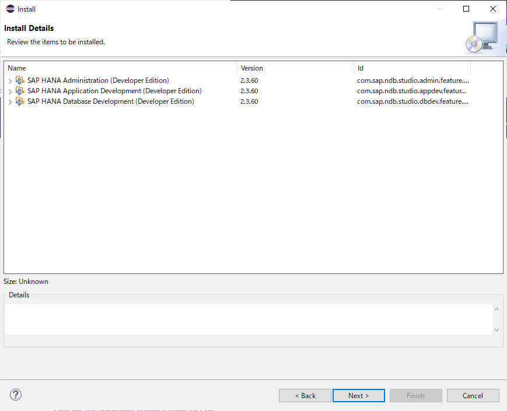507x411 pixels.
Task: Click inside the Details text area
Action: click(249, 319)
